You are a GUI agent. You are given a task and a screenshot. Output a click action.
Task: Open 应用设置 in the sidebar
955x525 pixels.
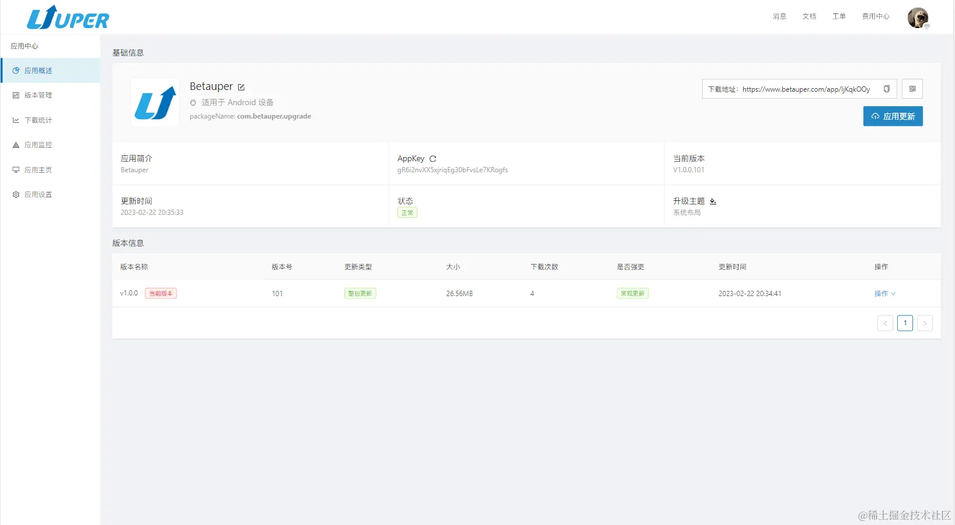pos(50,194)
